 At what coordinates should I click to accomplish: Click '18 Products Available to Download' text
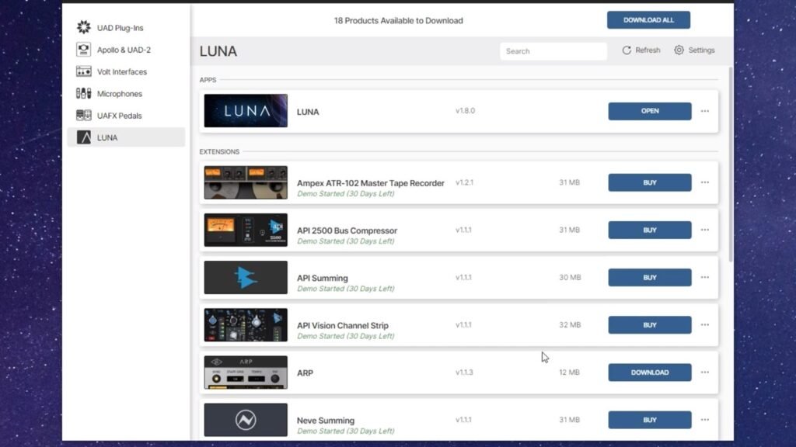[x=399, y=21]
